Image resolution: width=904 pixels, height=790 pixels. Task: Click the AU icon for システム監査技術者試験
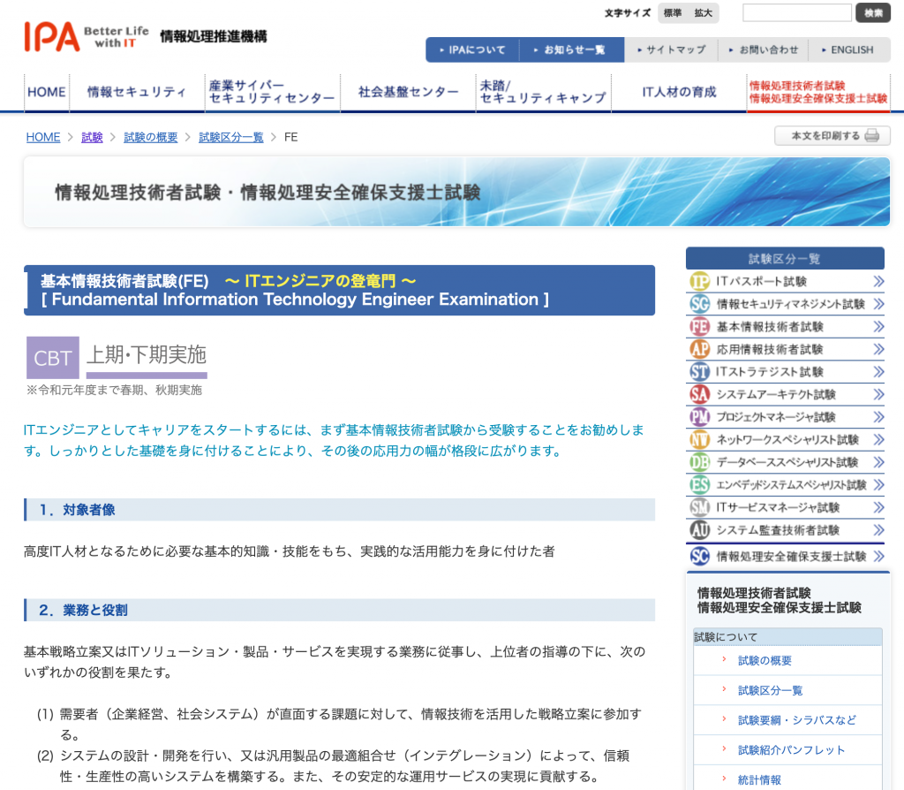pyautogui.click(x=699, y=529)
